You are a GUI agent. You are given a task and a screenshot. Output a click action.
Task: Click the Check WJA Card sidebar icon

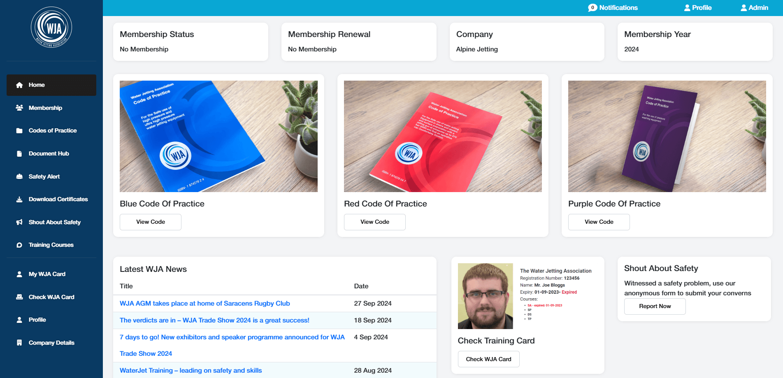(19, 297)
